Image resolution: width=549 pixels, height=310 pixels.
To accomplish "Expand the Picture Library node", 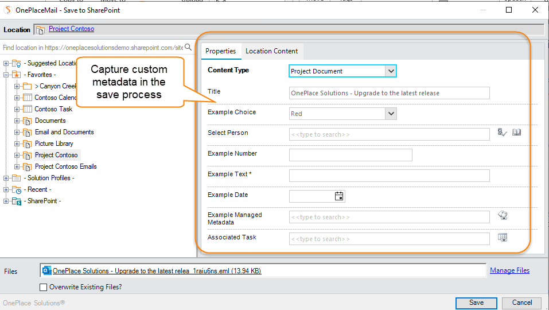I will pos(17,144).
